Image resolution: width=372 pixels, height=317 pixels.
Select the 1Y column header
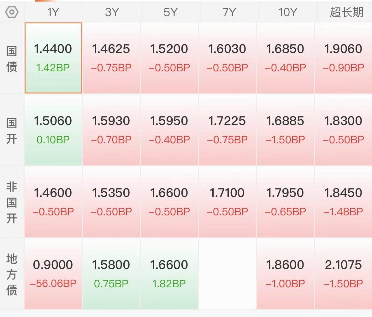[x=53, y=12]
